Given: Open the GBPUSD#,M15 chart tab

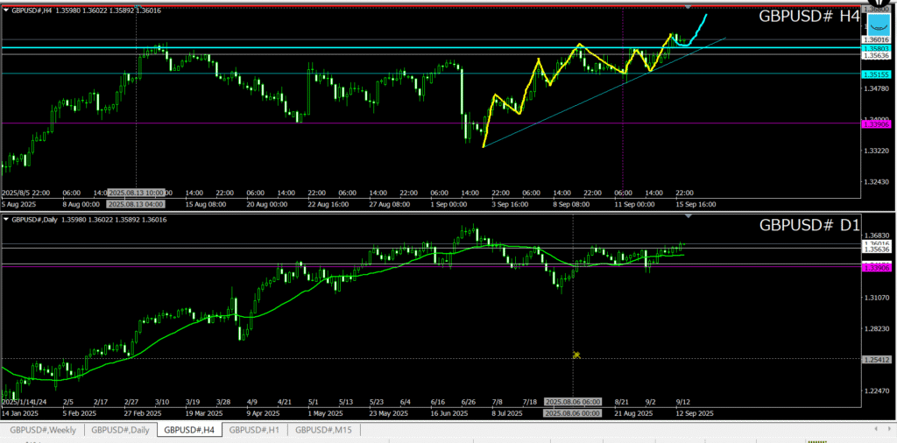Looking at the screenshot, I should click(x=323, y=430).
